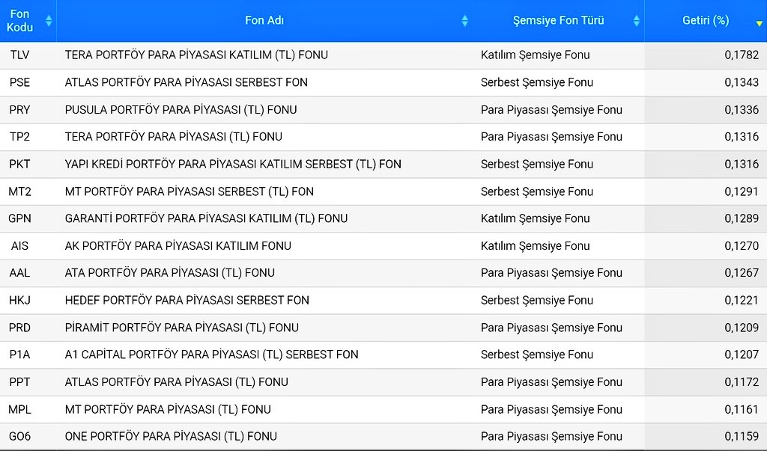Viewport: 767px width, 451px height.
Task: Select fund code PKT
Action: 19,164
